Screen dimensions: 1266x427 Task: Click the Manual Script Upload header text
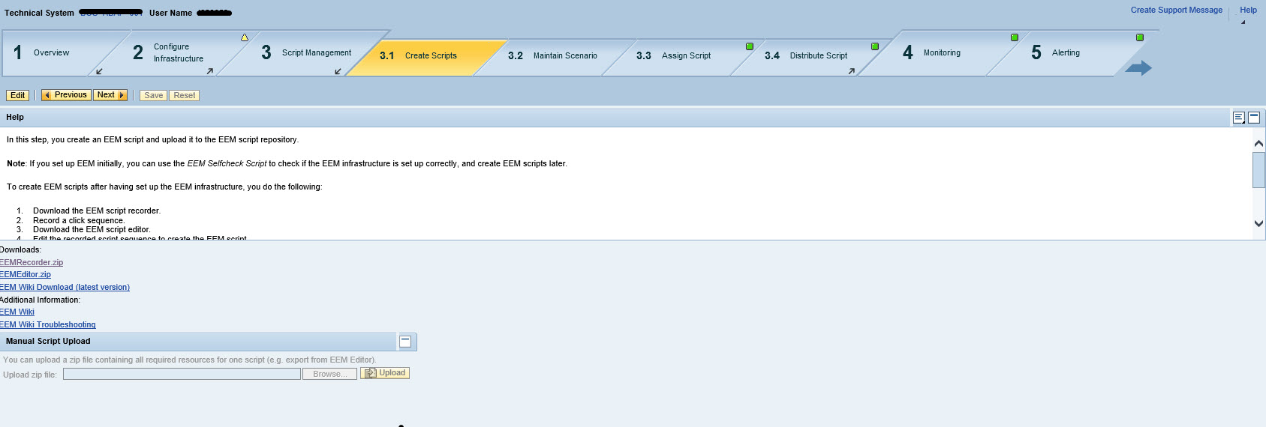click(48, 341)
